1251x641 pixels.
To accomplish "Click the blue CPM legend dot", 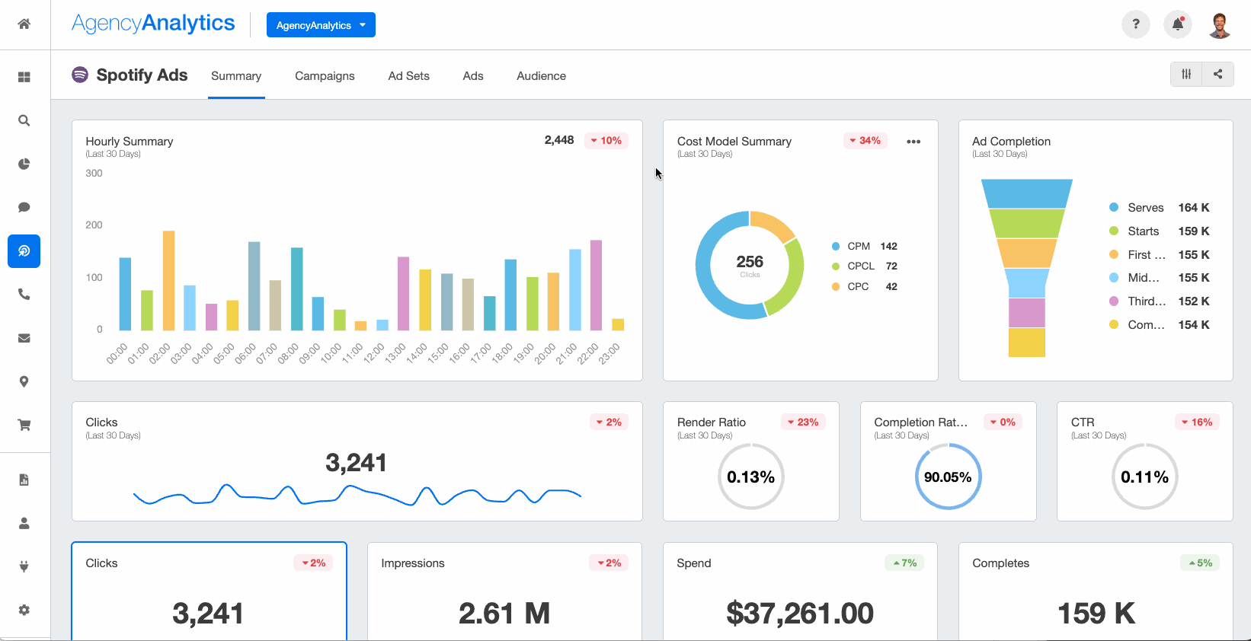I will point(836,247).
